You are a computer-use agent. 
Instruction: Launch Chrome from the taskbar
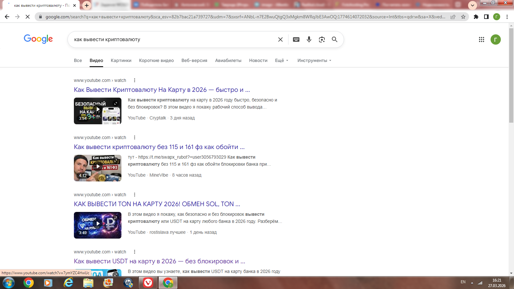click(29, 283)
